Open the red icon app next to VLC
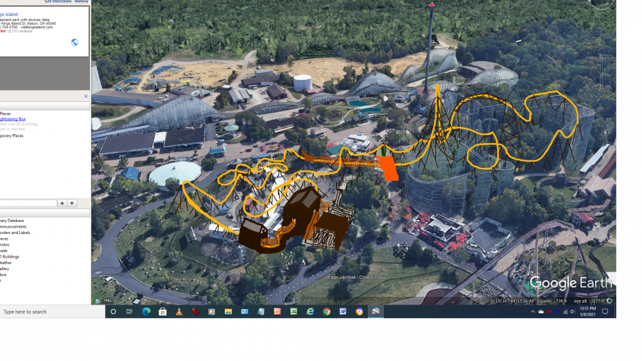Screen dimensions: 642x361 pos(195,312)
